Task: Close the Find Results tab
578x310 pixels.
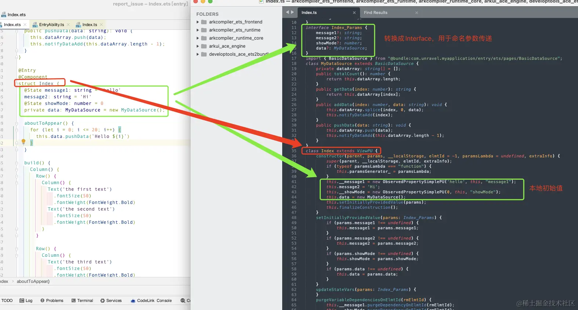Action: (x=417, y=12)
